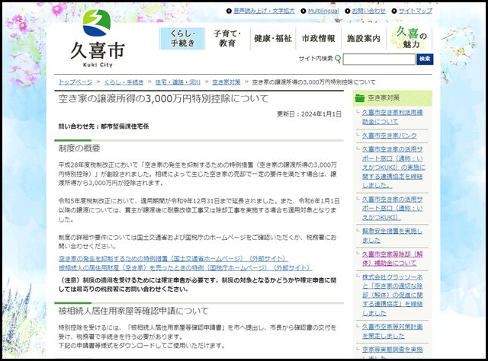Click the 検索 search button
Screen dimensions: 488x361
(425, 59)
